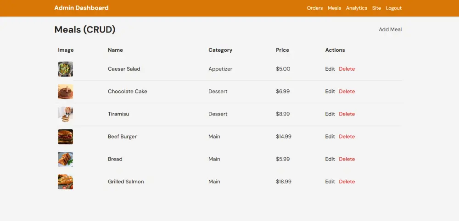Click the Chocolate Cake thumbnail image
This screenshot has width=459, height=221.
pos(65,92)
